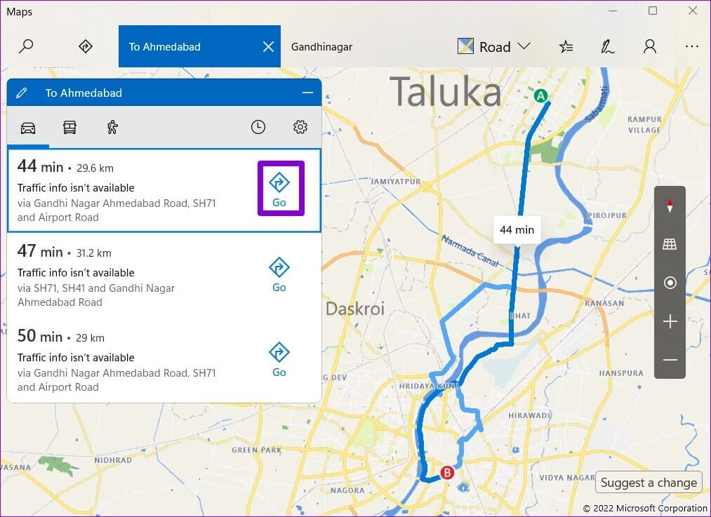The image size is (711, 517).
Task: Expand the Road map style dropdown
Action: pyautogui.click(x=494, y=46)
